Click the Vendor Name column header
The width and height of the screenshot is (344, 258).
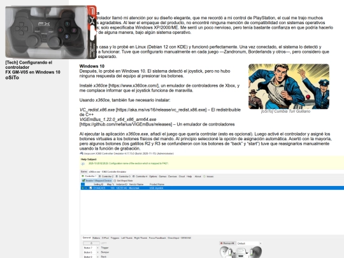tap(136, 185)
